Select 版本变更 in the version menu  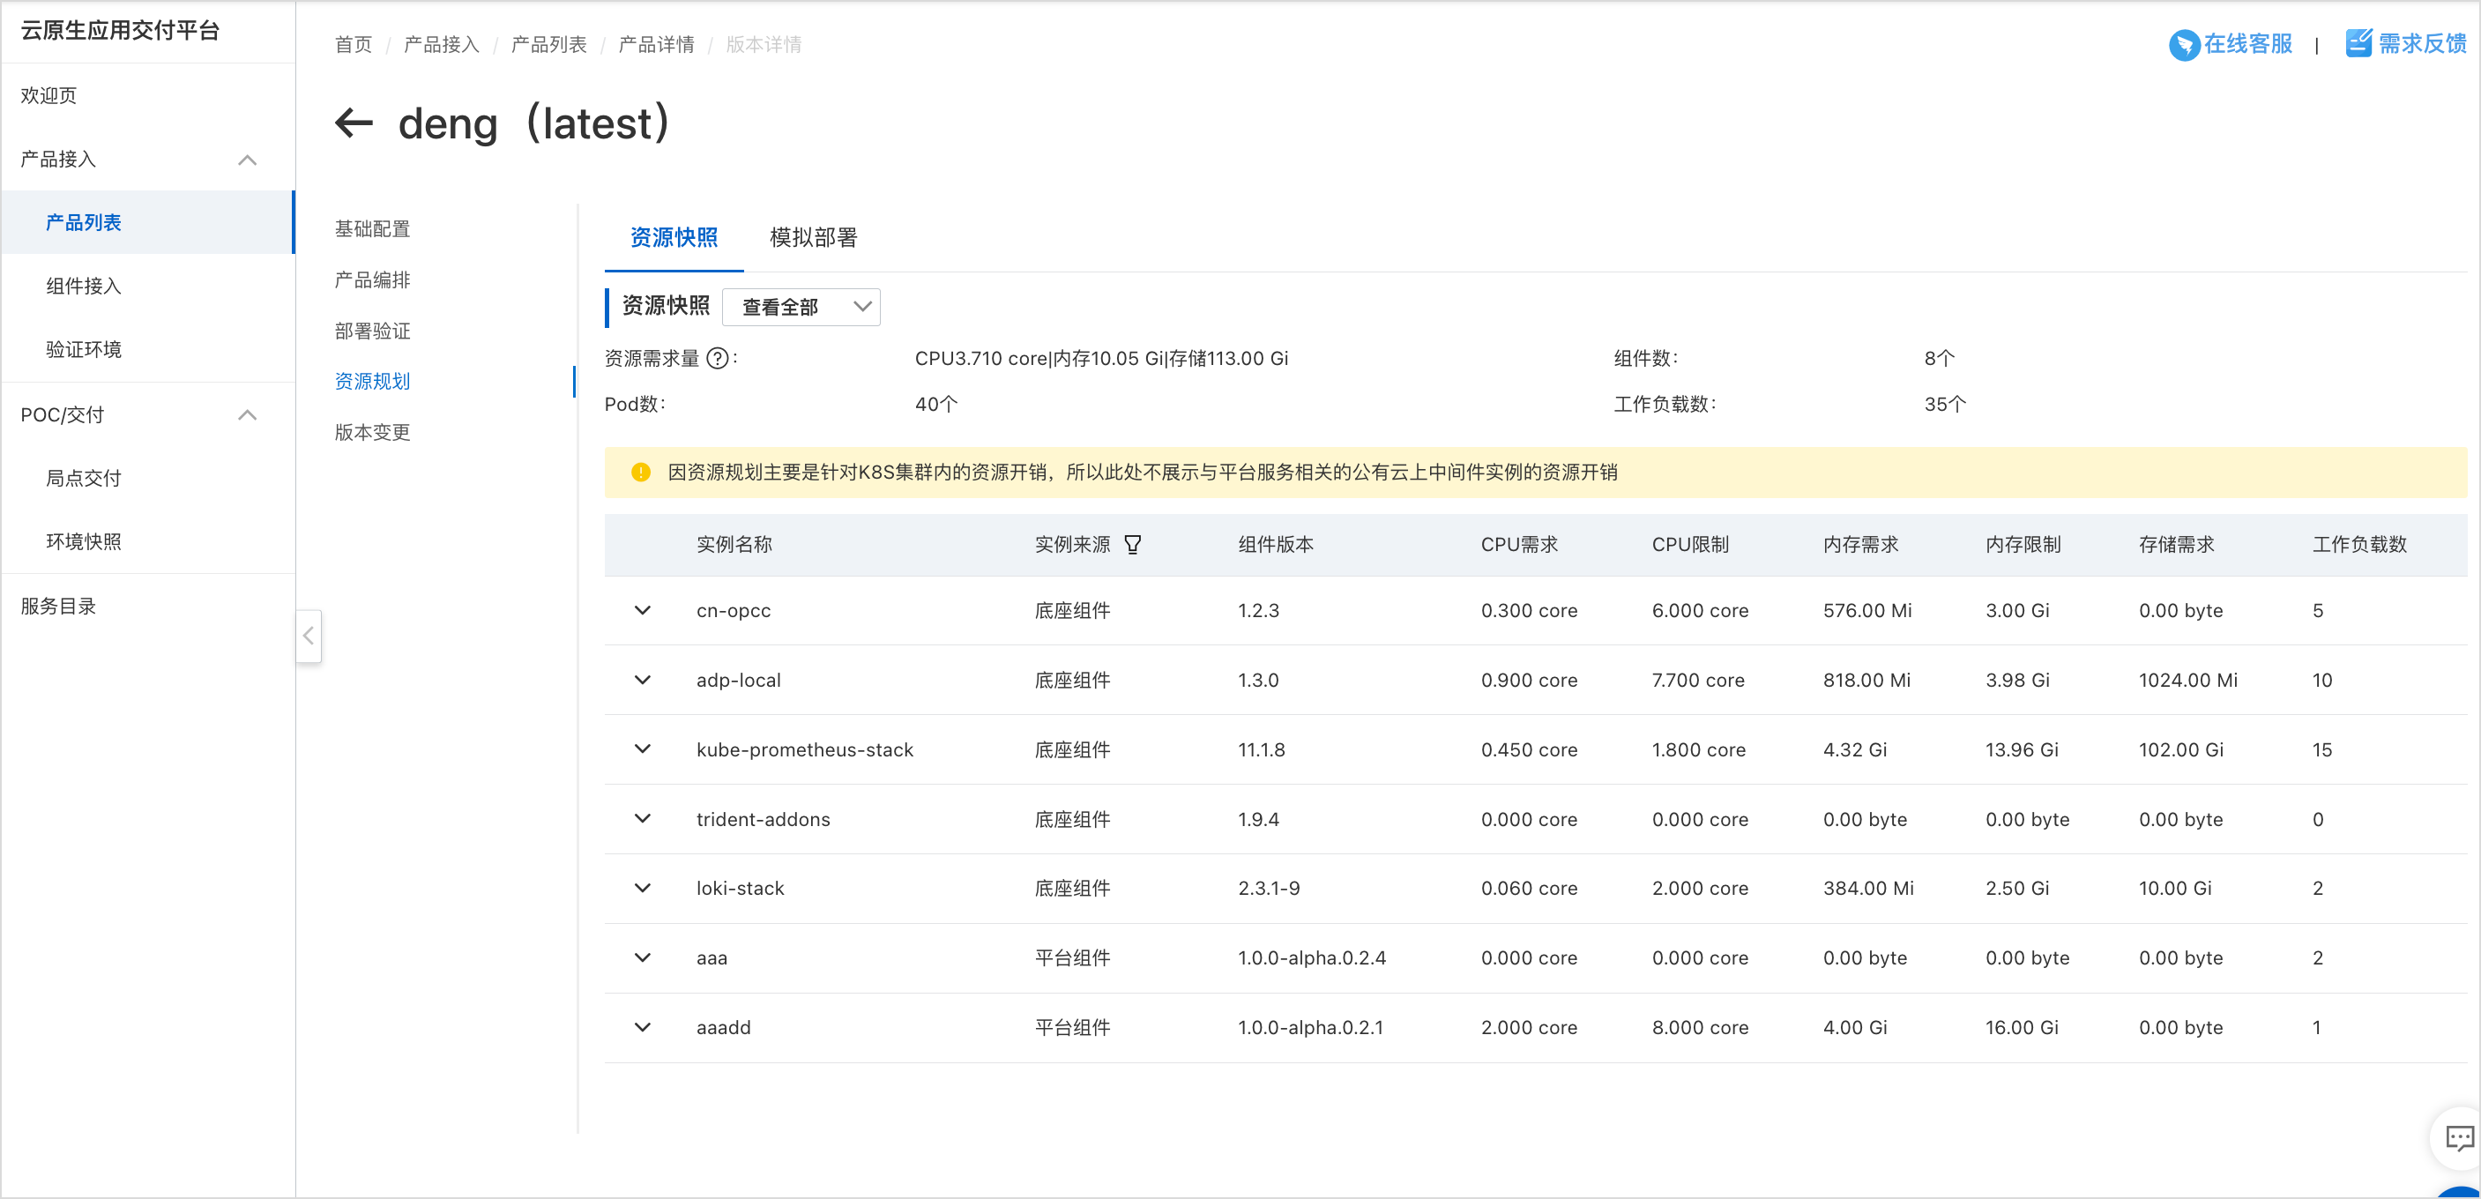click(x=373, y=432)
